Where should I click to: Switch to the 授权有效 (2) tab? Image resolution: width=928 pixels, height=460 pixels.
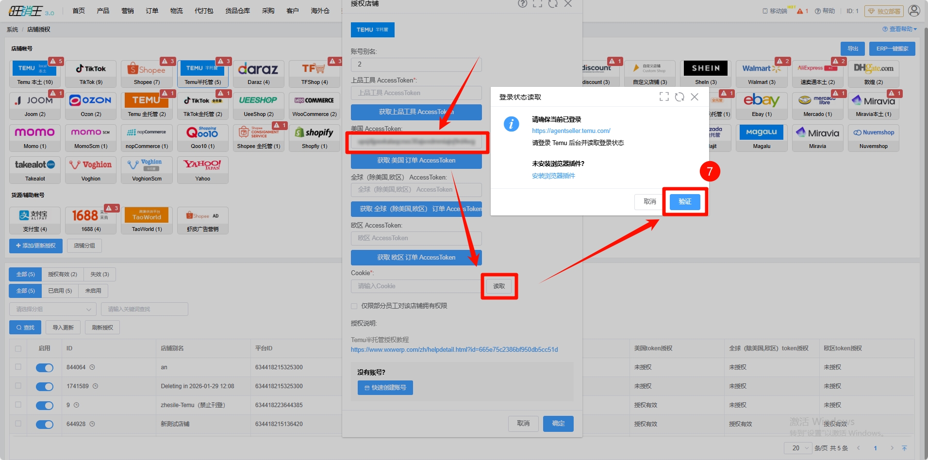tap(62, 275)
